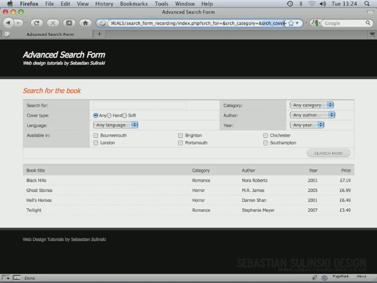The image size is (377, 283).
Task: Reload the page with the refresh icon
Action: click(x=37, y=23)
